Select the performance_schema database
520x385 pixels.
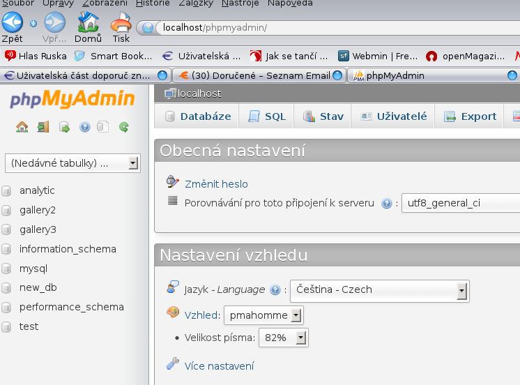(x=72, y=307)
